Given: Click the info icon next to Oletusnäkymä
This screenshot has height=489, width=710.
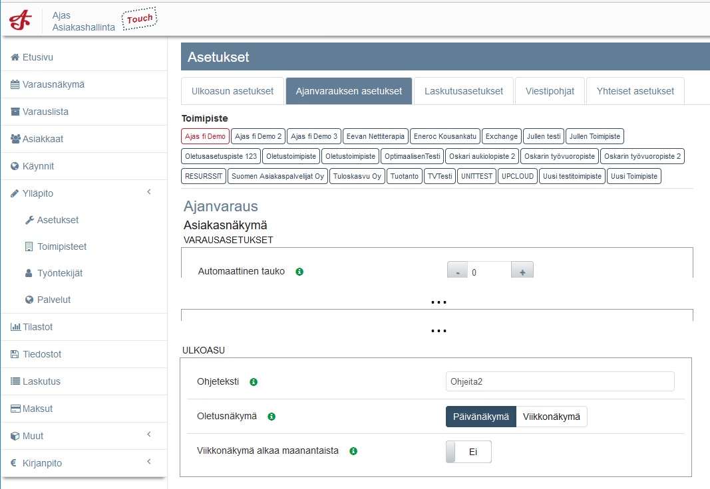Looking at the screenshot, I should click(x=271, y=417).
